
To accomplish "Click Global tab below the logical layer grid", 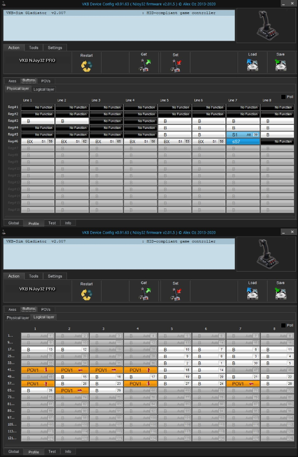I will tap(14, 451).
